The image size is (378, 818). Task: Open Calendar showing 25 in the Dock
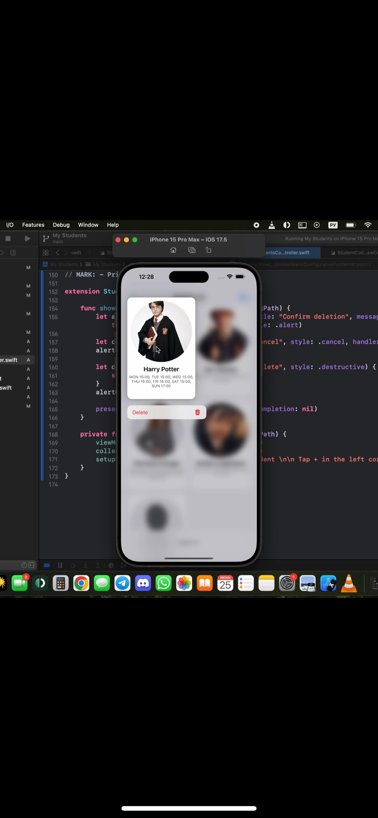point(225,583)
